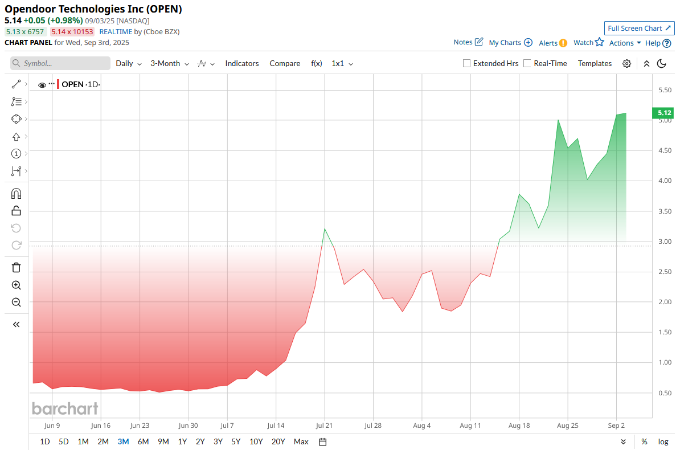Select the measure tool

[x=16, y=171]
